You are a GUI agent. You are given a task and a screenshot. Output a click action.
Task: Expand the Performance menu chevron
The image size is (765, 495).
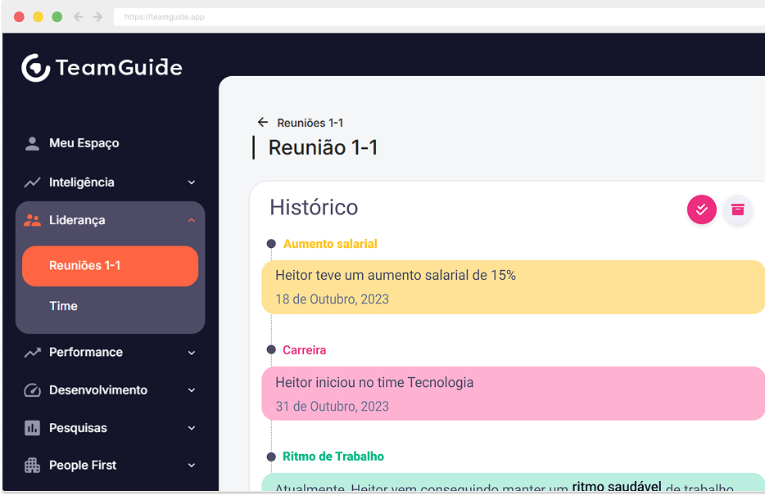[192, 353]
